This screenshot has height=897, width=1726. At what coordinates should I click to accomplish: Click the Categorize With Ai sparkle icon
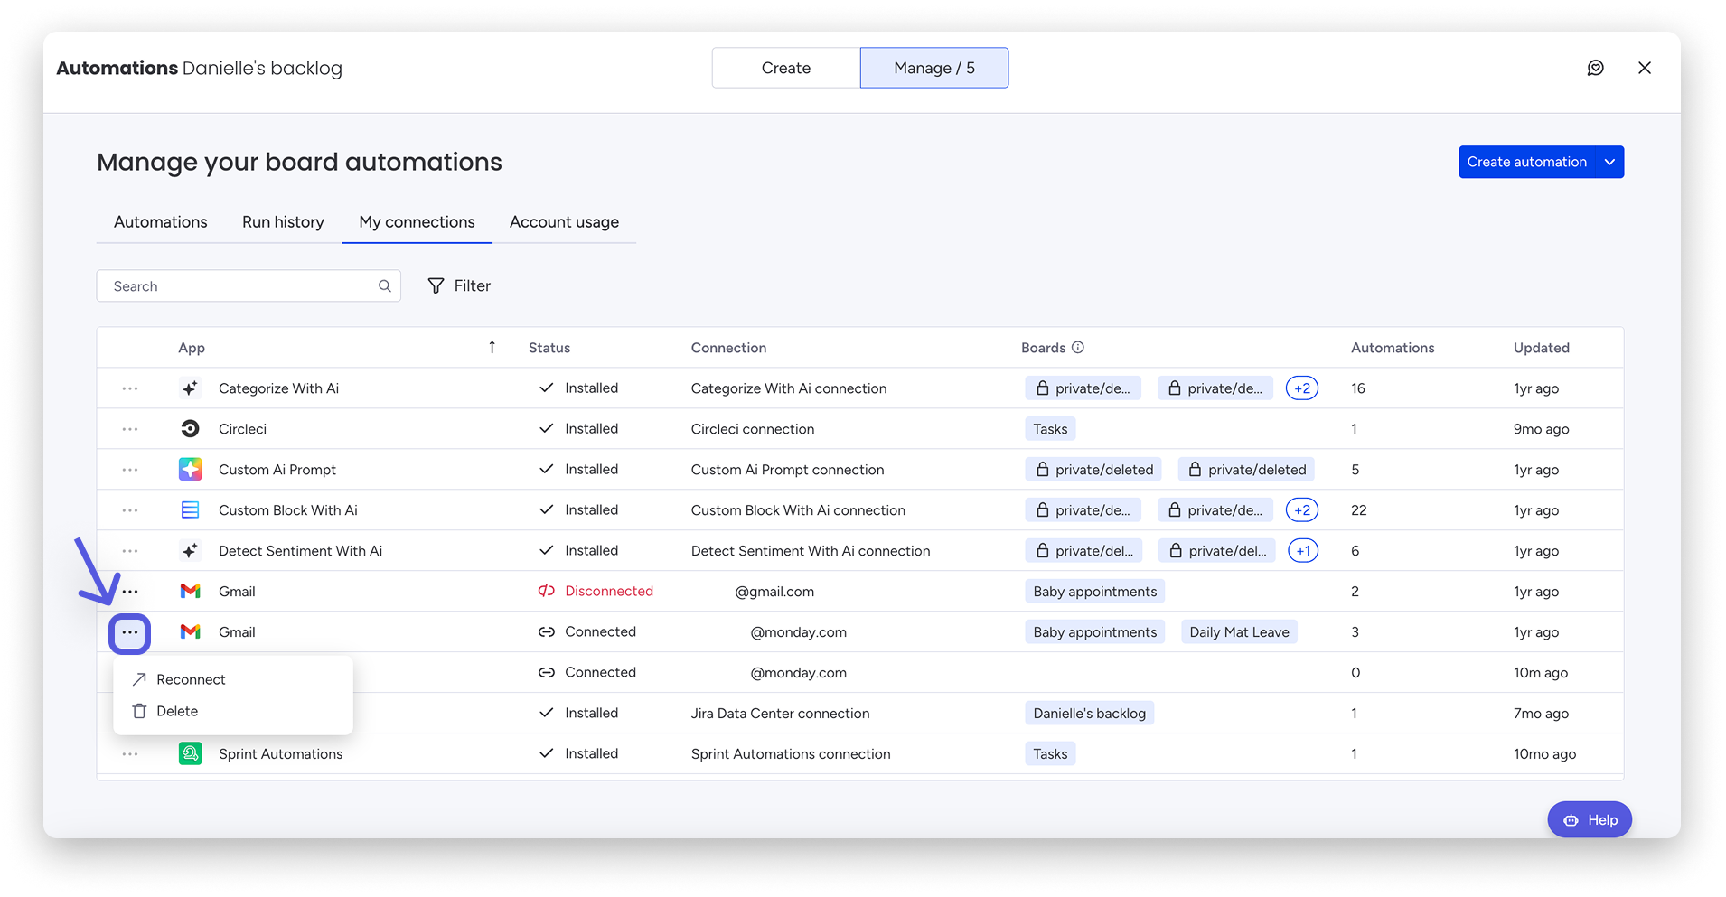(190, 388)
